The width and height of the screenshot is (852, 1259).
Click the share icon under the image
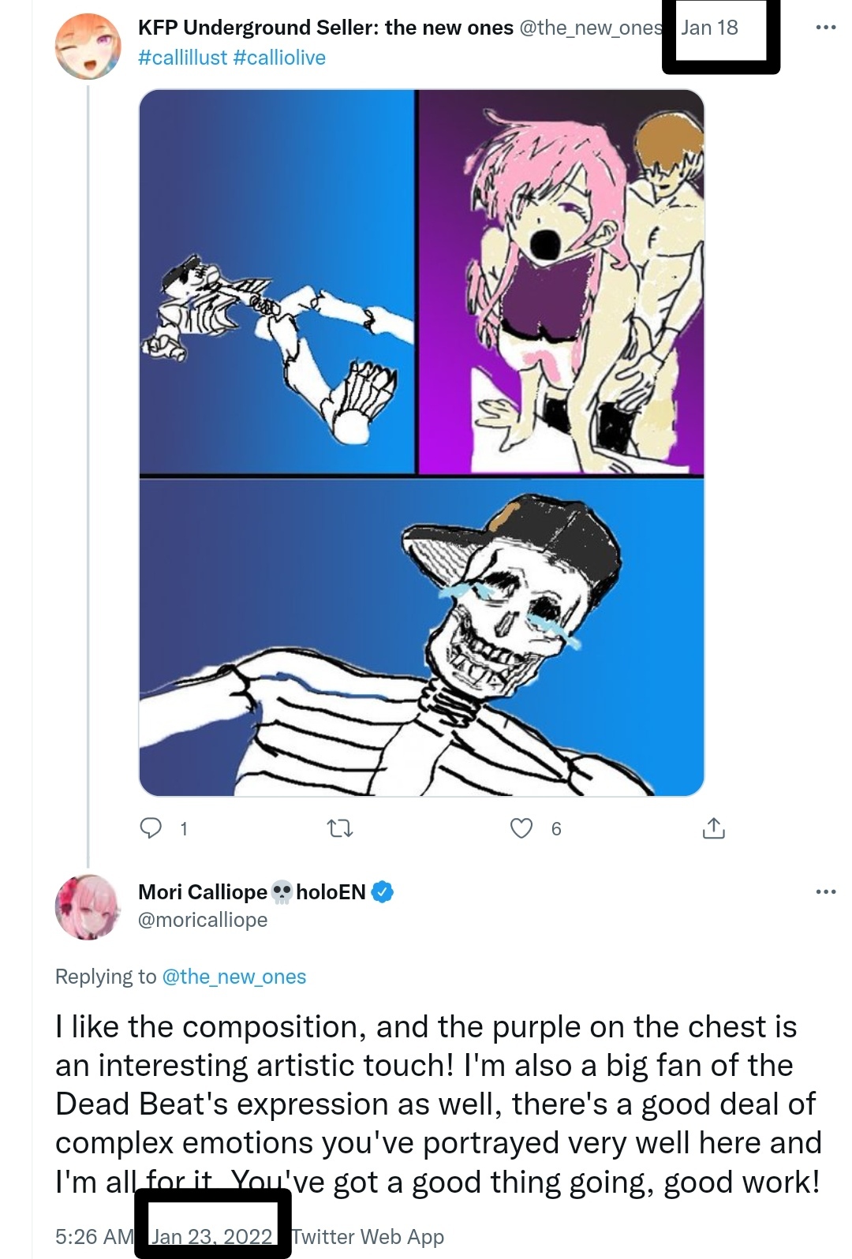pyautogui.click(x=713, y=828)
